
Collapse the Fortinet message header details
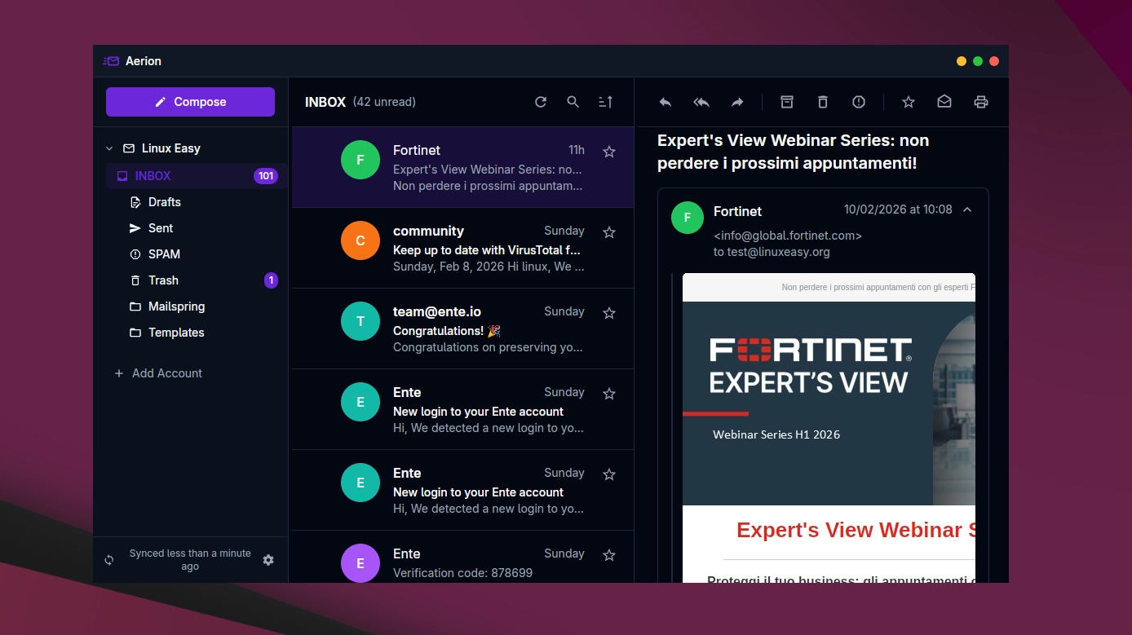pyautogui.click(x=966, y=210)
